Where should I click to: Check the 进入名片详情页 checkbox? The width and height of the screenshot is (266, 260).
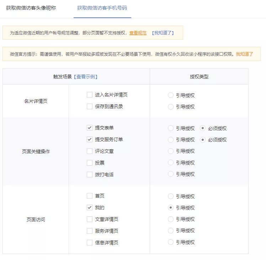[90, 95]
